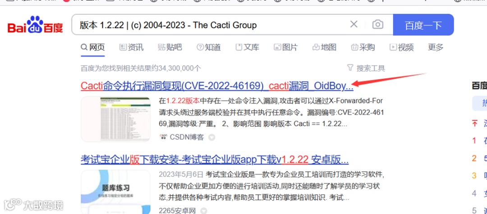Image resolution: width=487 pixels, height=214 pixels.
Task: Open the 考试宝企业版下载安装 result link
Action: pos(215,160)
